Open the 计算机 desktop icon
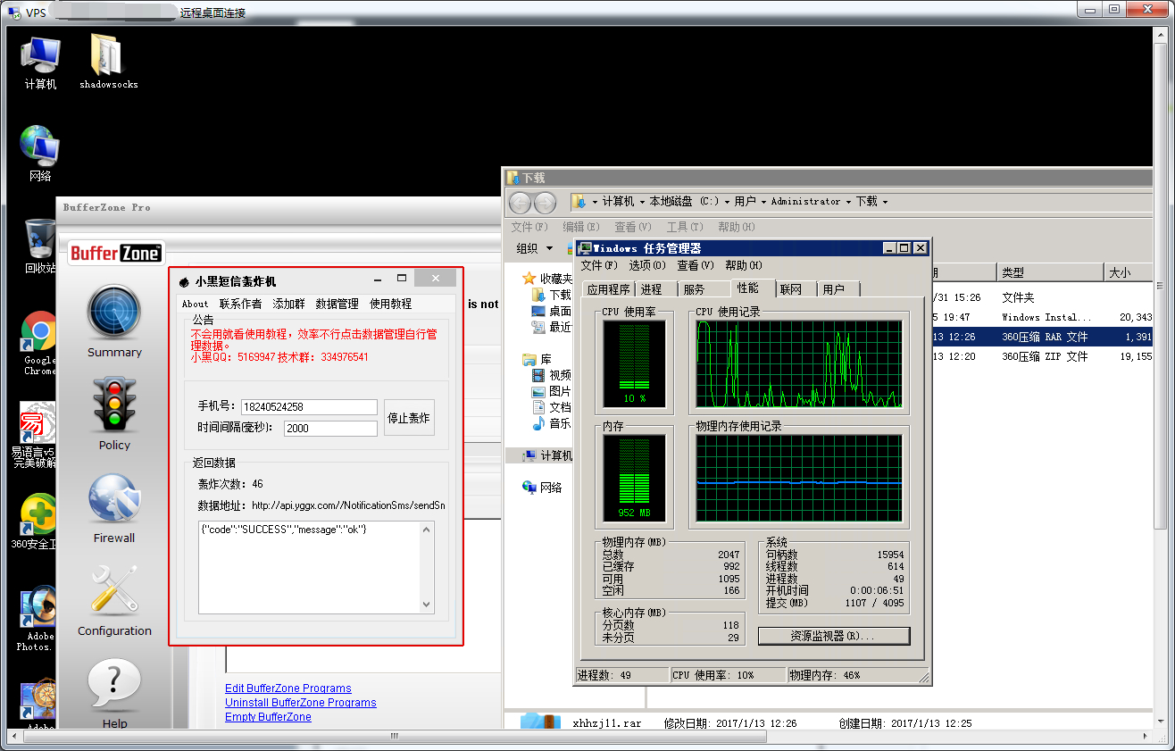 pyautogui.click(x=40, y=63)
